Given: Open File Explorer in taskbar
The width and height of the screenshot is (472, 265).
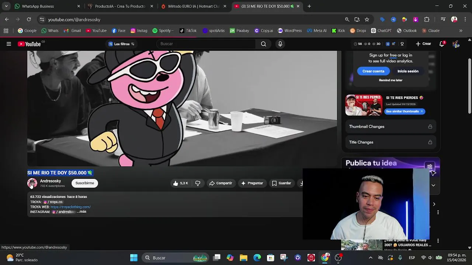Looking at the screenshot, I should click(x=243, y=258).
